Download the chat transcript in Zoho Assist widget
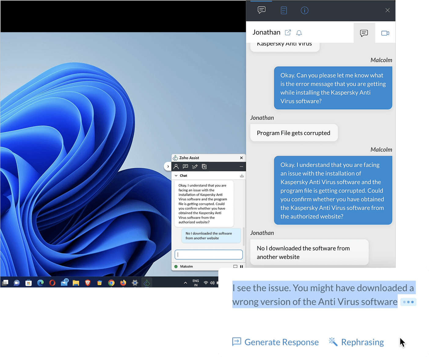Screen dimensions: 429x357 242,176
